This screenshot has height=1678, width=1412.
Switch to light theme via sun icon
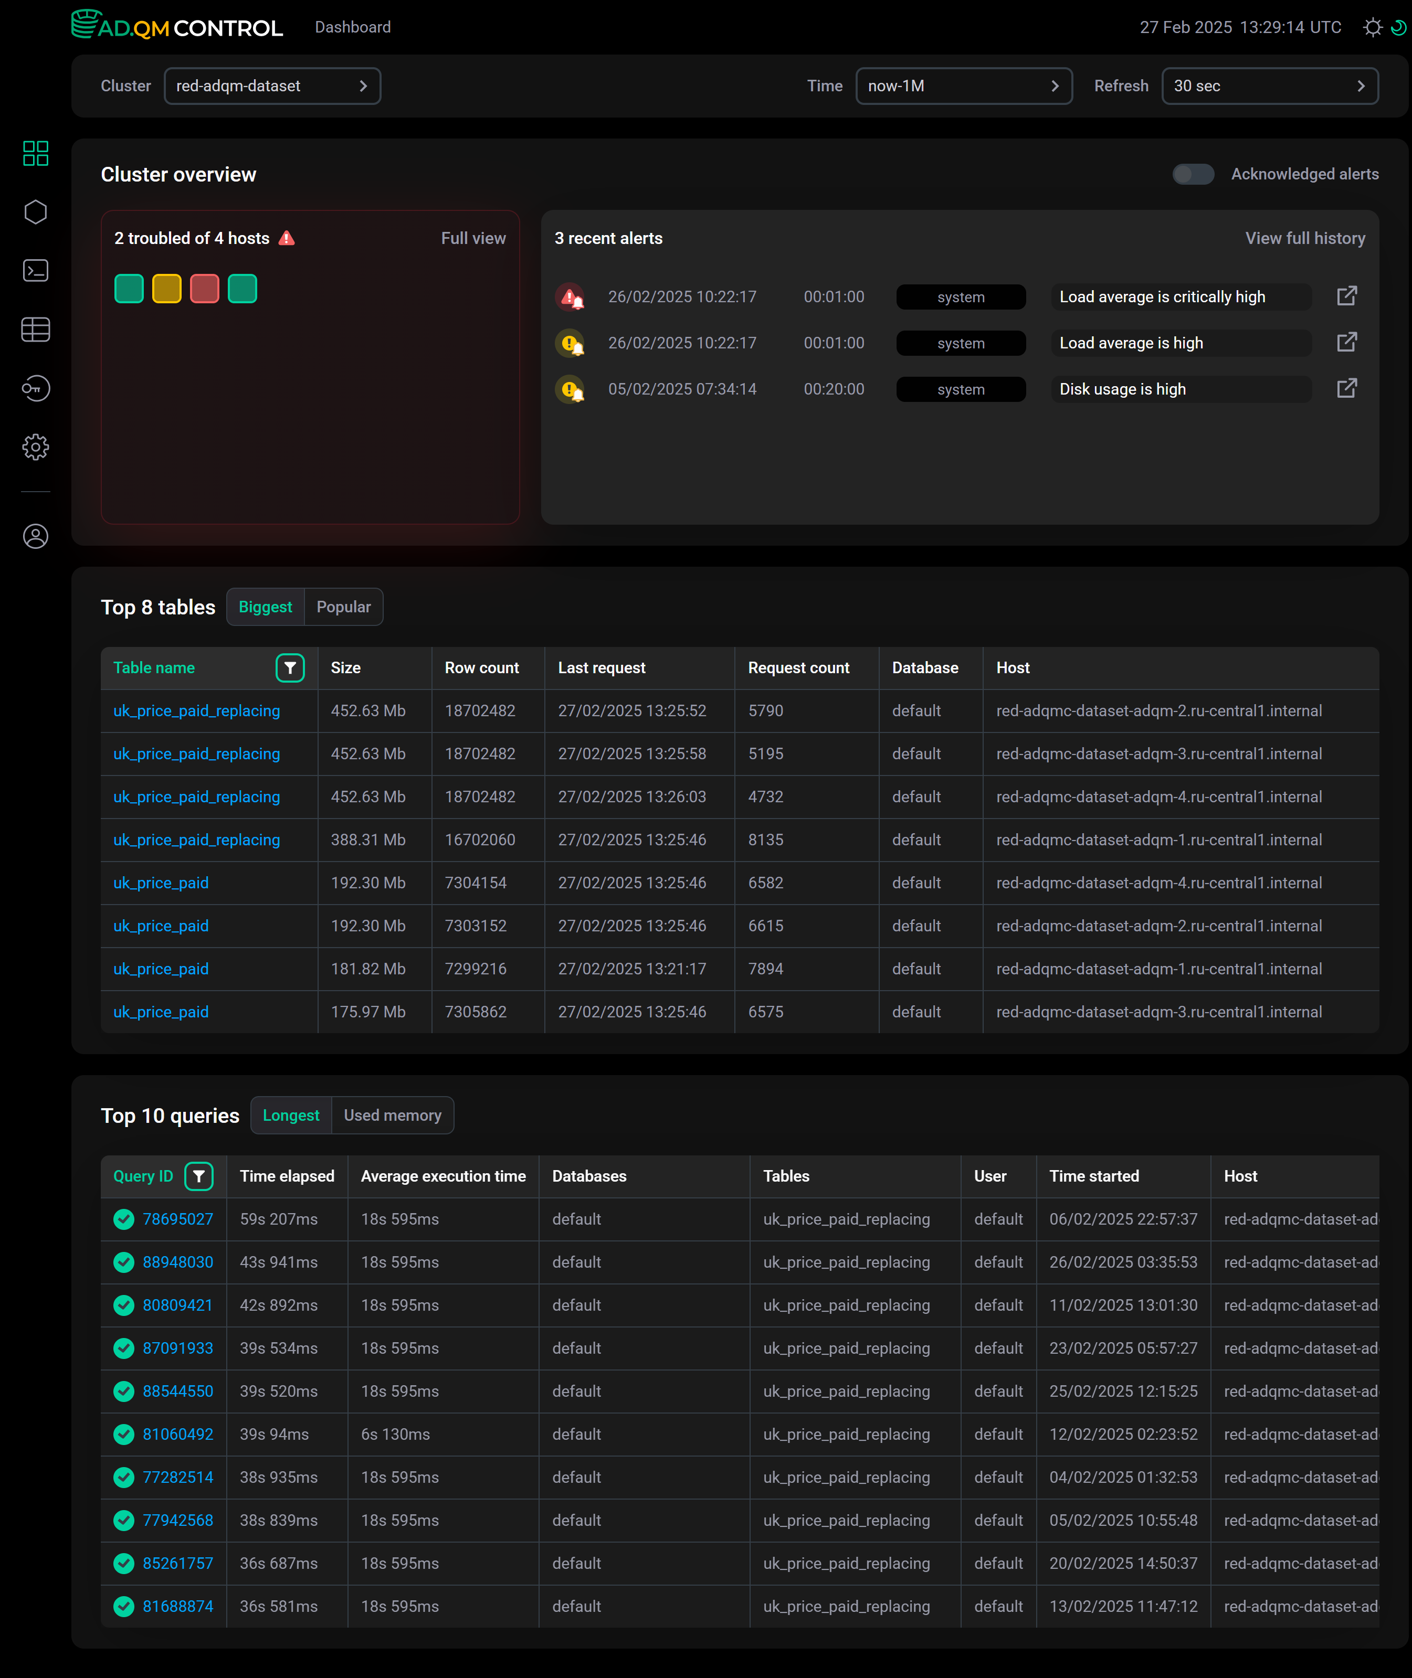click(x=1373, y=26)
